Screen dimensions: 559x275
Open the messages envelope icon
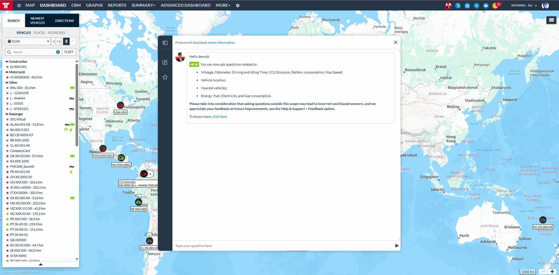click(x=486, y=6)
